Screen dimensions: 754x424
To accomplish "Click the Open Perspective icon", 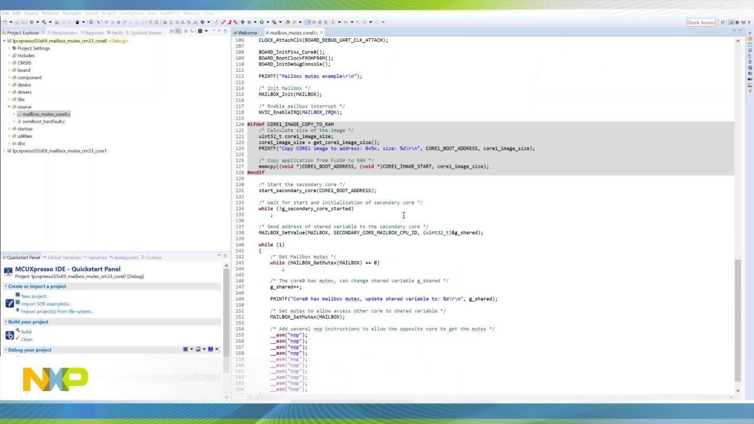I will [x=723, y=22].
